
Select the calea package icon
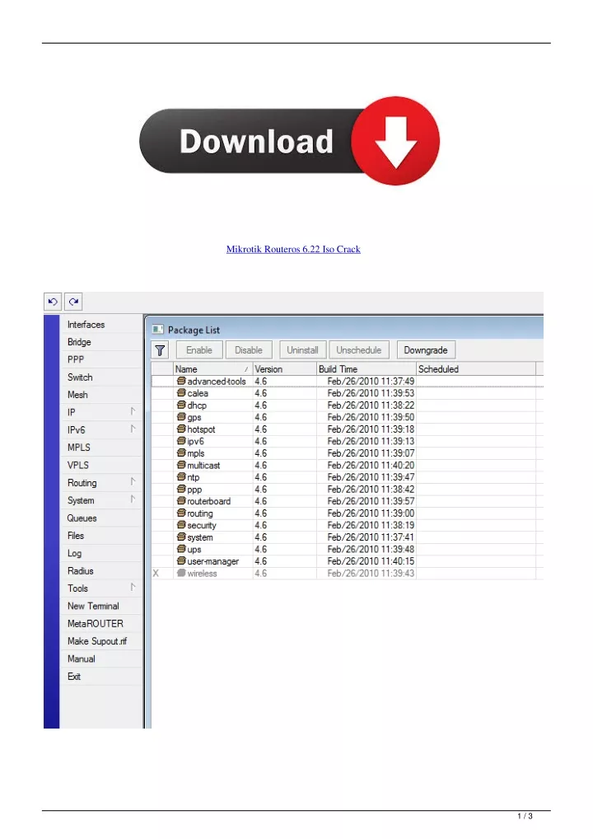[x=181, y=393]
